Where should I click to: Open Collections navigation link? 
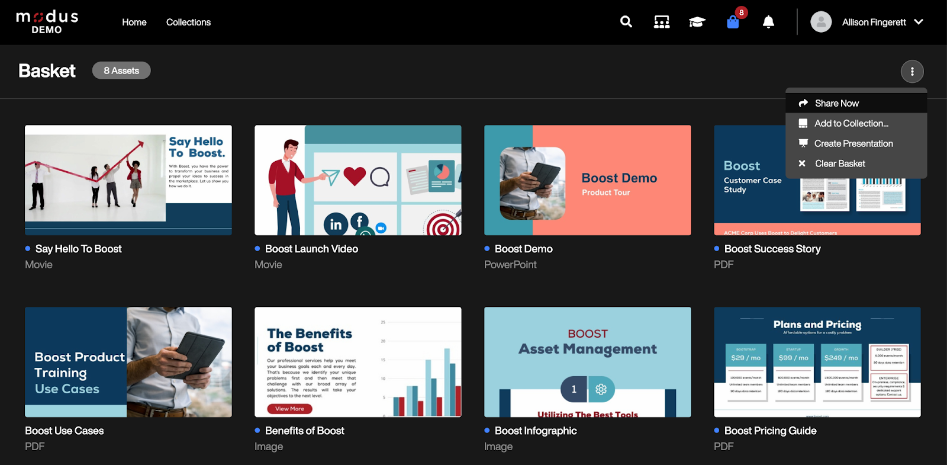[x=188, y=23]
